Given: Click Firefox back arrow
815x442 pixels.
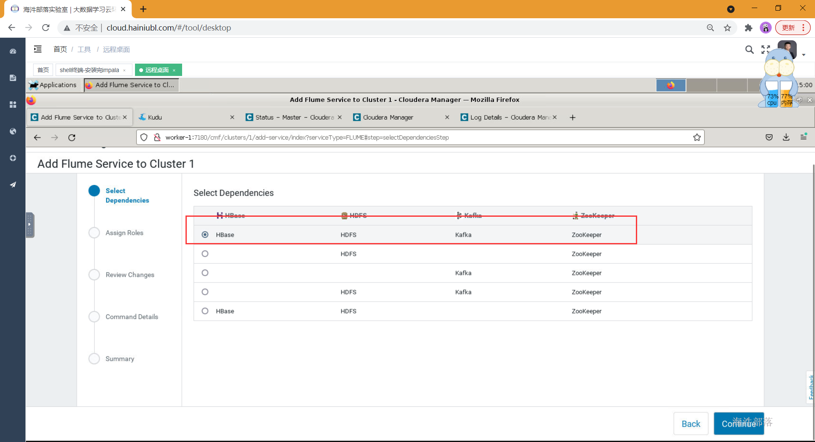Looking at the screenshot, I should pos(37,137).
